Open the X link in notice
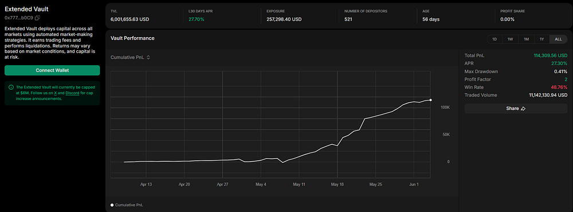Viewport: 573px width, 212px height. [x=56, y=93]
